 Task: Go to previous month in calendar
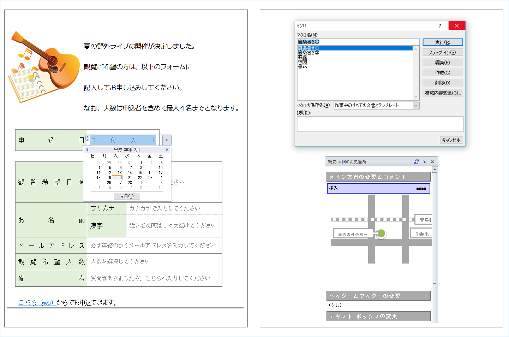click(87, 150)
